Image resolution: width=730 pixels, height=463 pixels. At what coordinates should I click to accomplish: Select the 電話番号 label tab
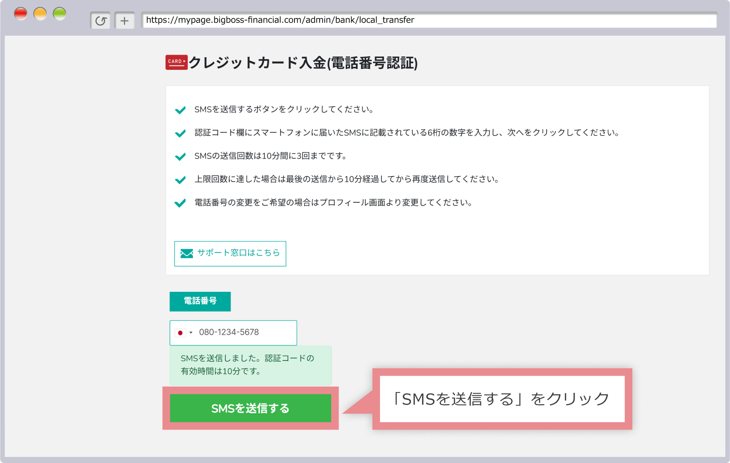click(x=200, y=301)
